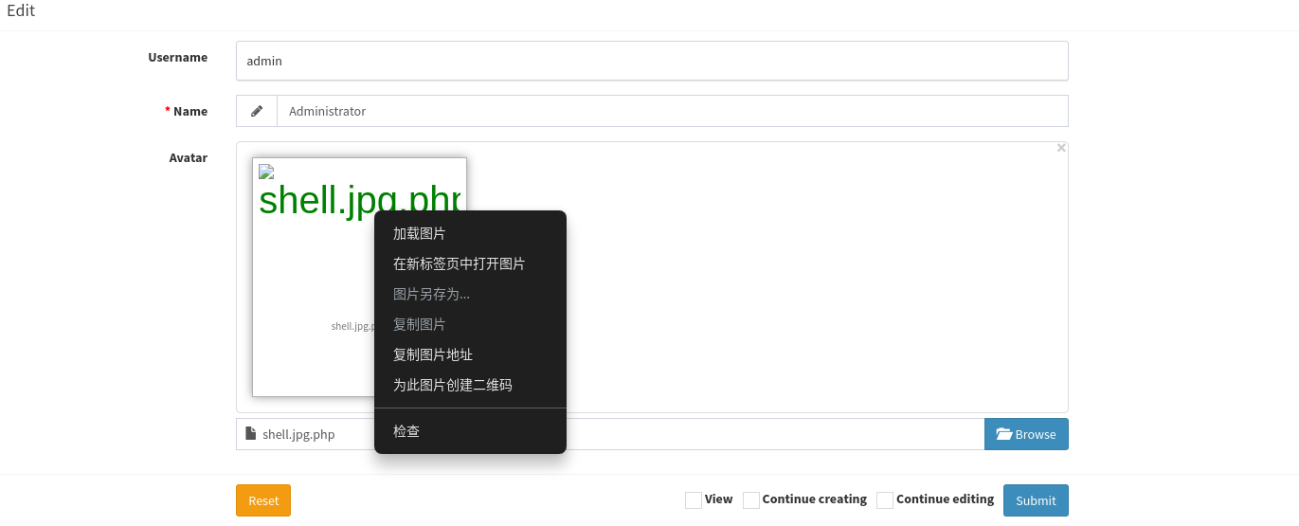Click the file icon next to shell.jpg.php
The width and height of the screenshot is (1299, 526).
[250, 434]
